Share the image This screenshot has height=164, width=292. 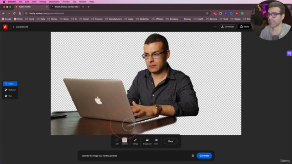[245, 26]
